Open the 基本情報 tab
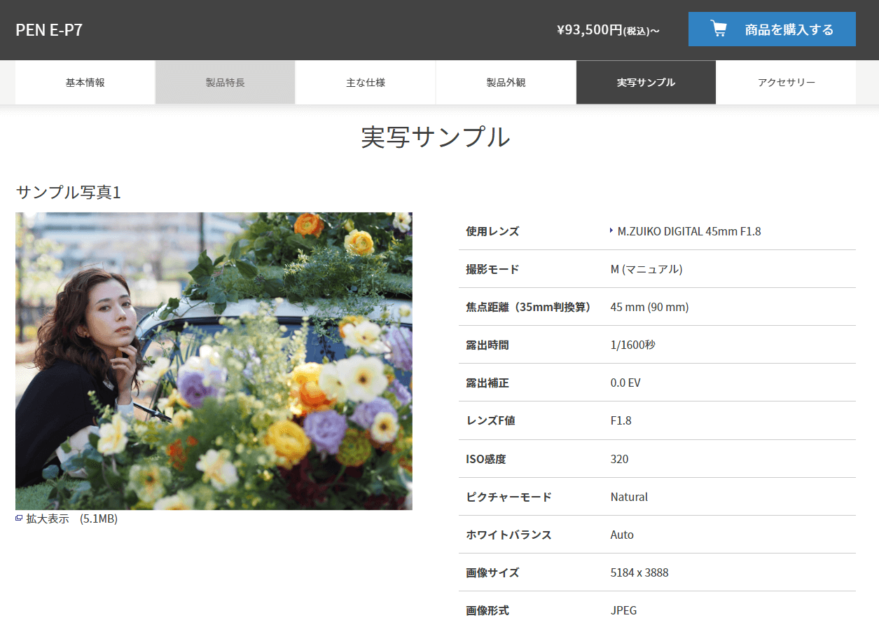 [85, 83]
